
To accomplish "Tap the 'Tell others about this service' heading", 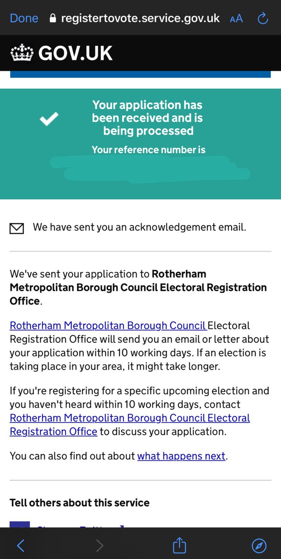I will (x=80, y=503).
